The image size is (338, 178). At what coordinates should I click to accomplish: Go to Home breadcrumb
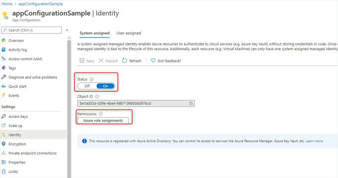pyautogui.click(x=7, y=4)
